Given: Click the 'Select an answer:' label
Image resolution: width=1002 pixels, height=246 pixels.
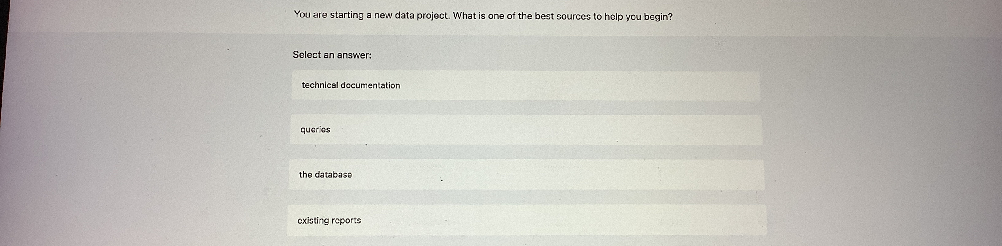Looking at the screenshot, I should pos(332,55).
